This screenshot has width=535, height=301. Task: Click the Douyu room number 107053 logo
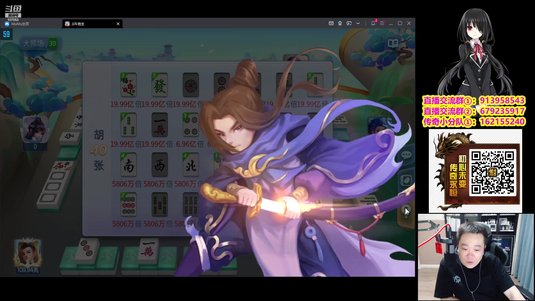[13, 13]
